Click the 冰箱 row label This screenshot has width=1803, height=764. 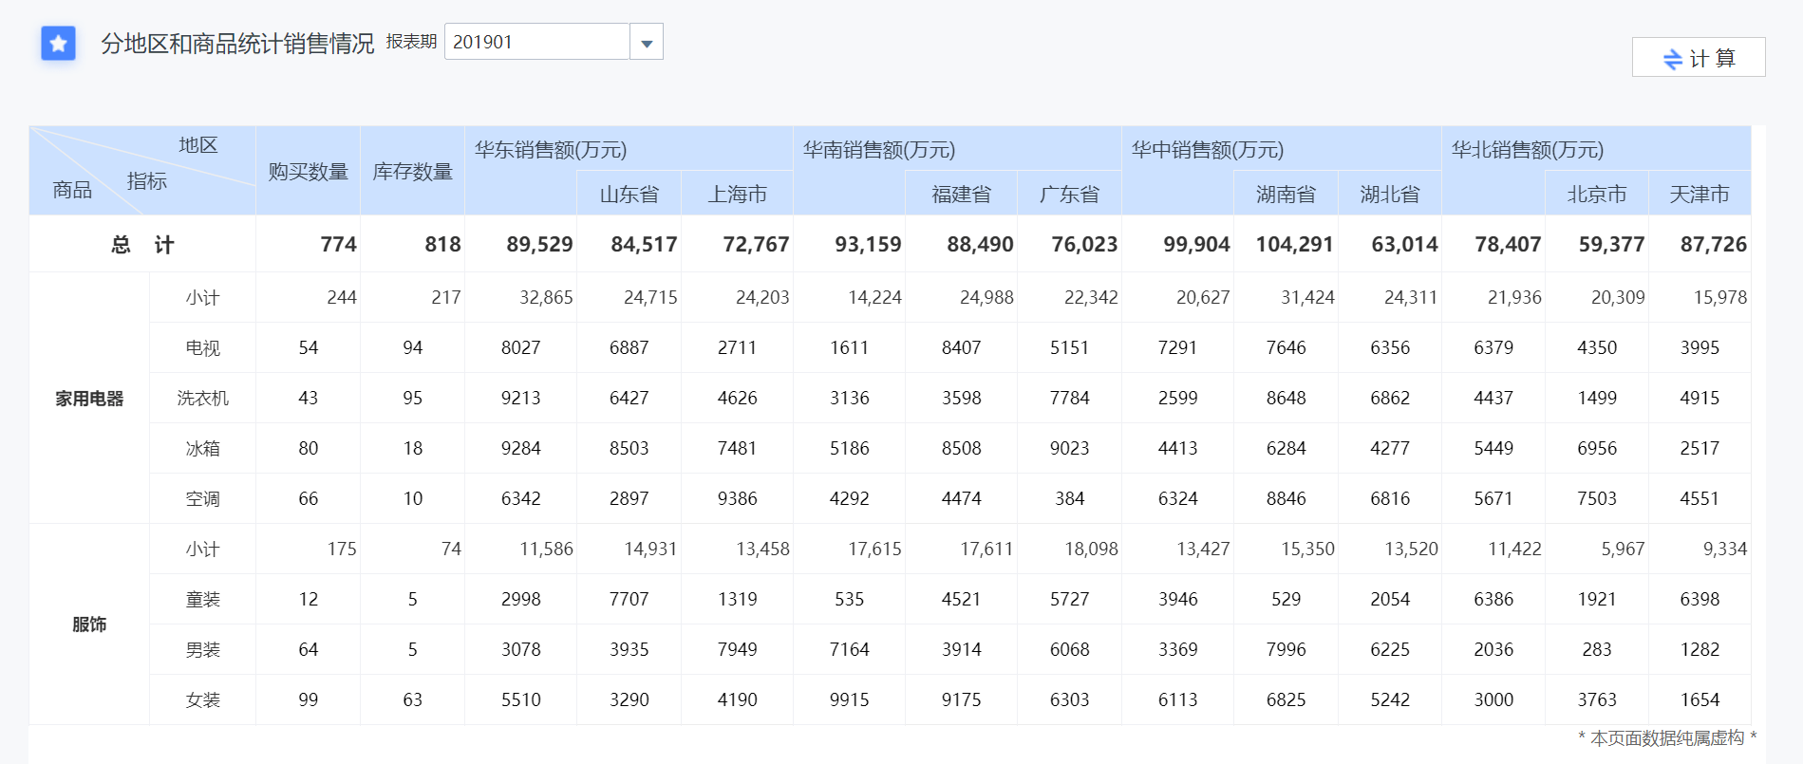pyautogui.click(x=203, y=449)
